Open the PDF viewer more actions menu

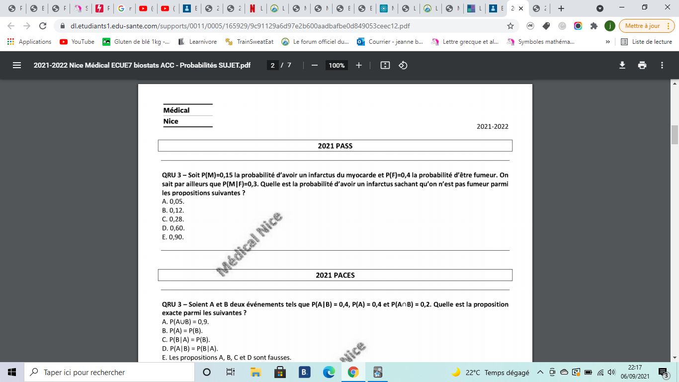pyautogui.click(x=662, y=65)
